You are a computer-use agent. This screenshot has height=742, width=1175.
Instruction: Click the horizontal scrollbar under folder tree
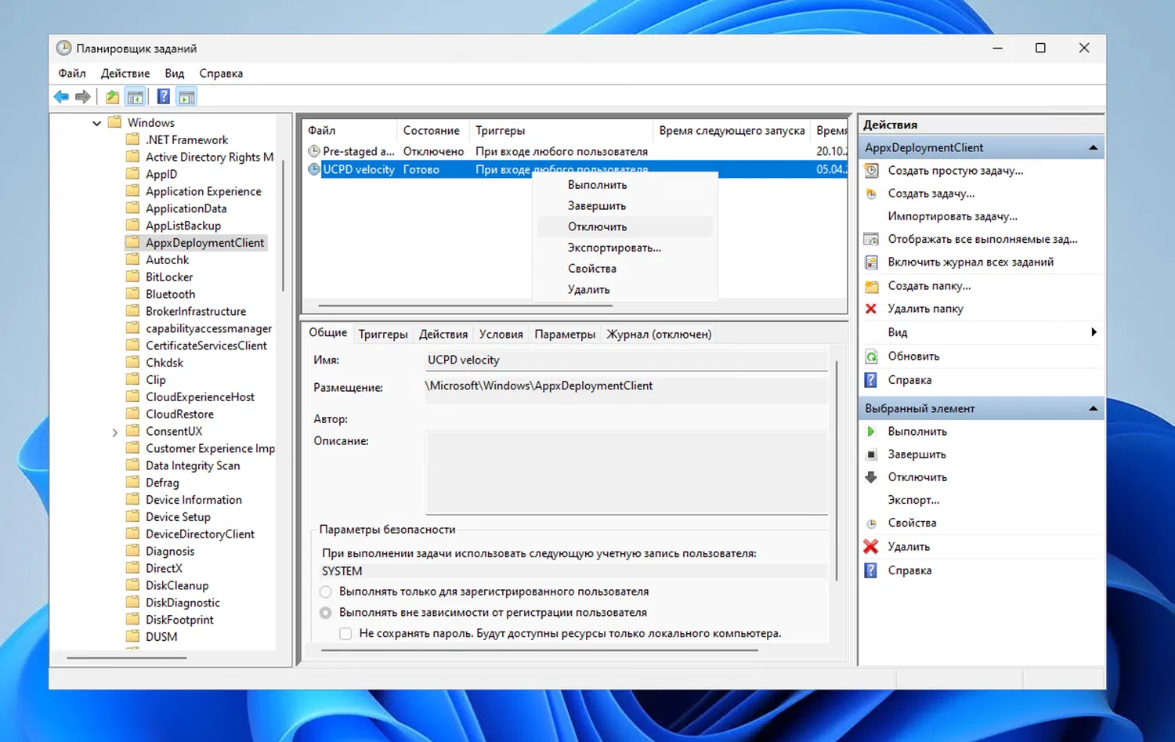125,658
